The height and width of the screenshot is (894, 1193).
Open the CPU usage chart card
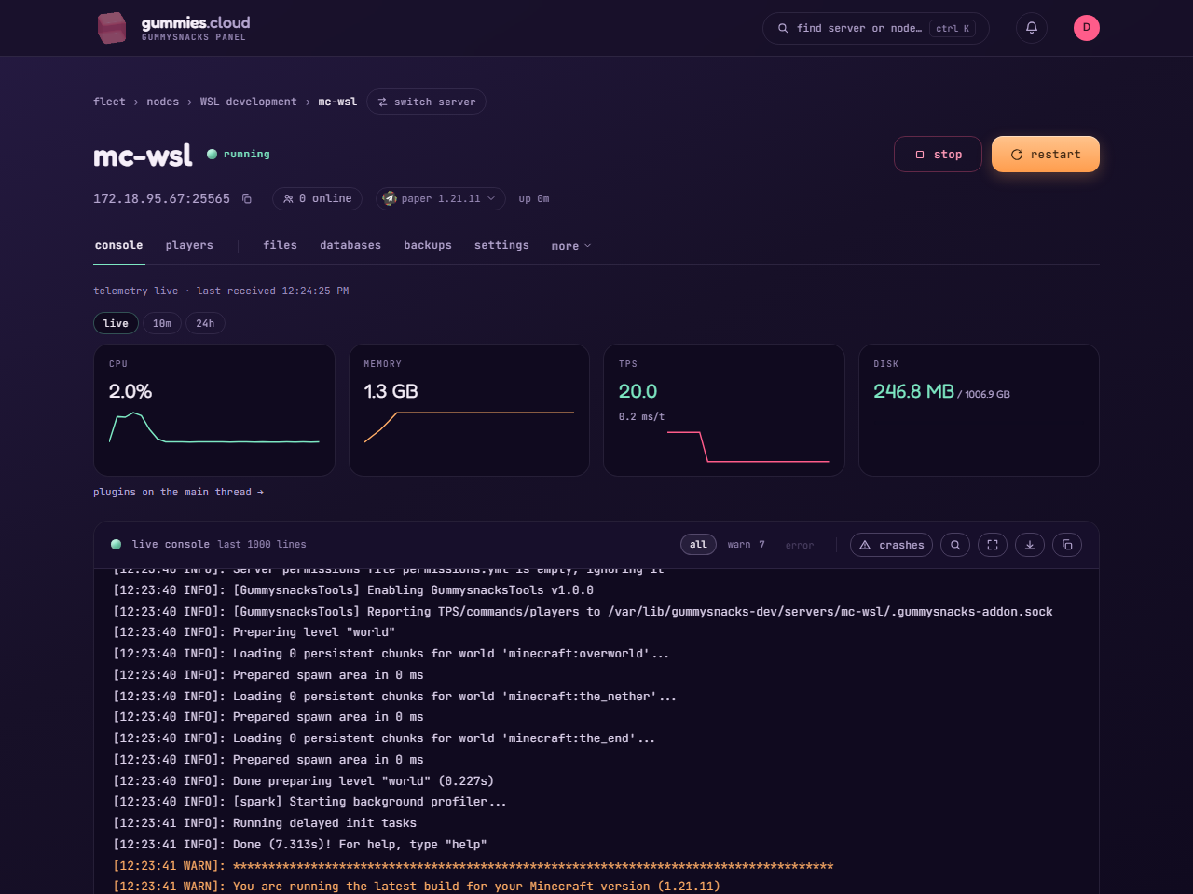click(214, 411)
